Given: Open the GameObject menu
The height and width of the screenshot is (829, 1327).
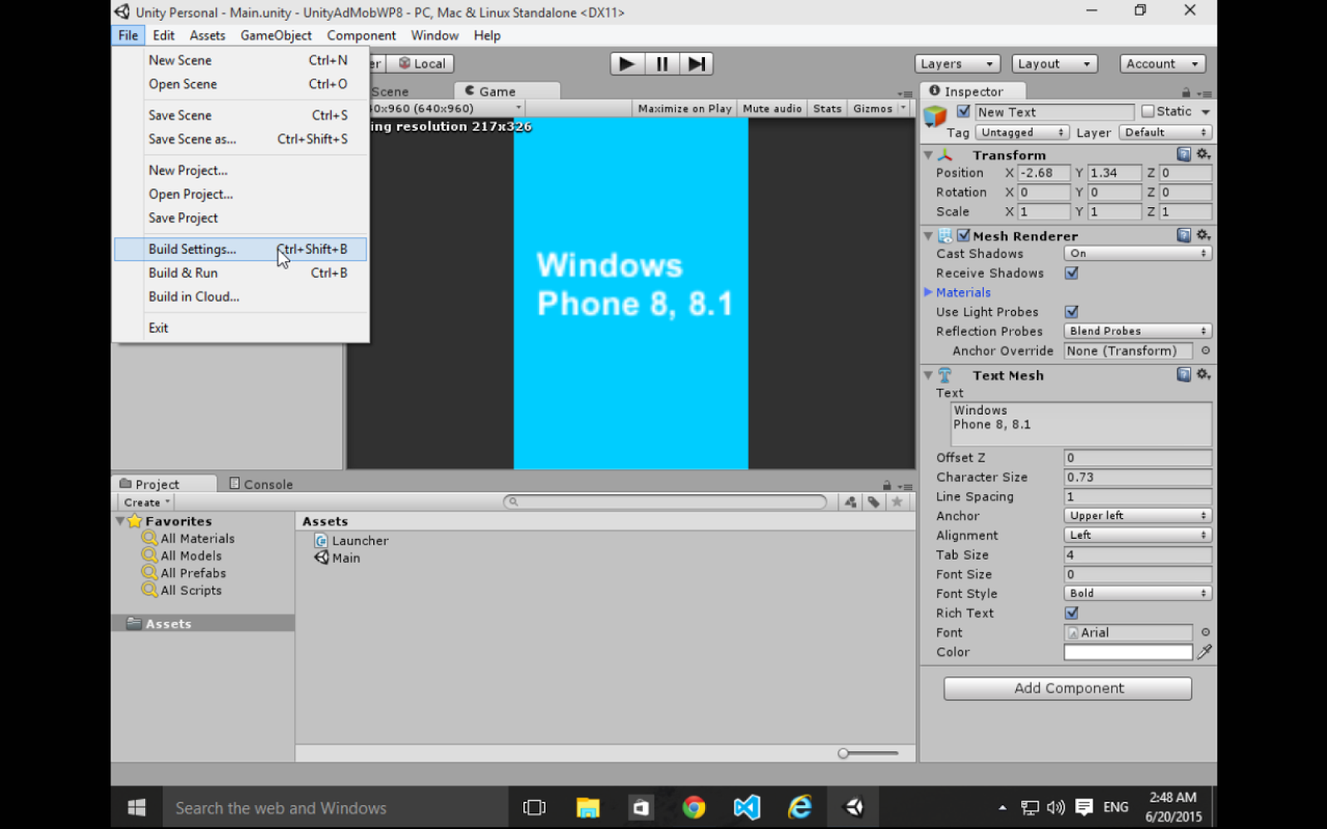Looking at the screenshot, I should coord(276,36).
